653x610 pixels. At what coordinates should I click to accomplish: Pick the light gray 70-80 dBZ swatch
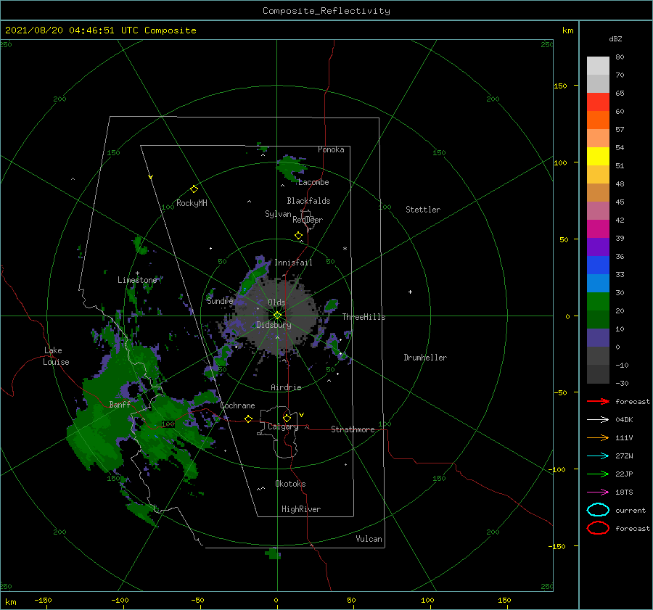coord(598,66)
